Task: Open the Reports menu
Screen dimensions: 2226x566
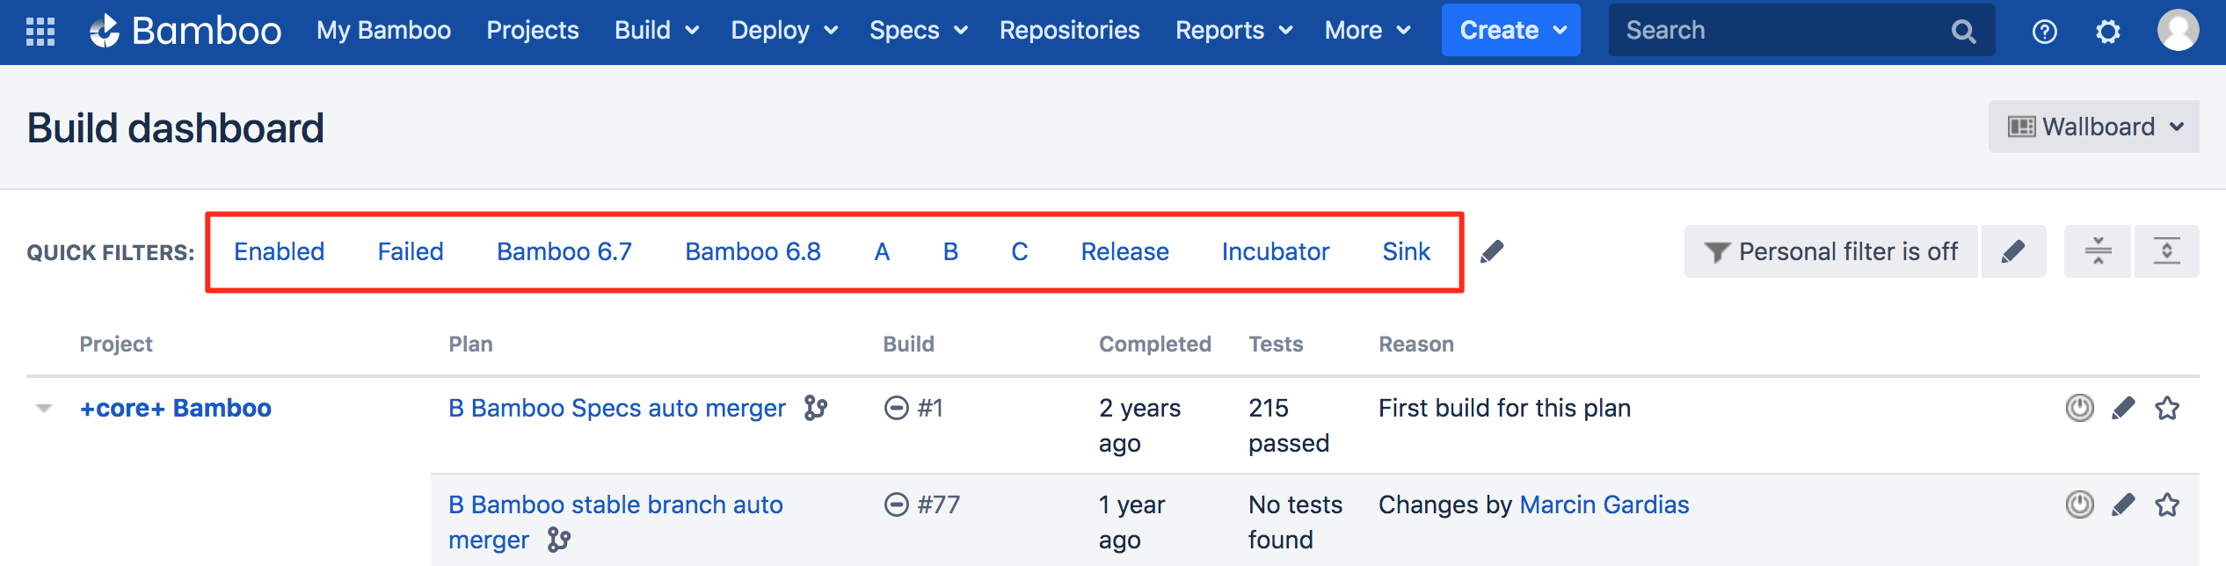Action: pos(1233,29)
